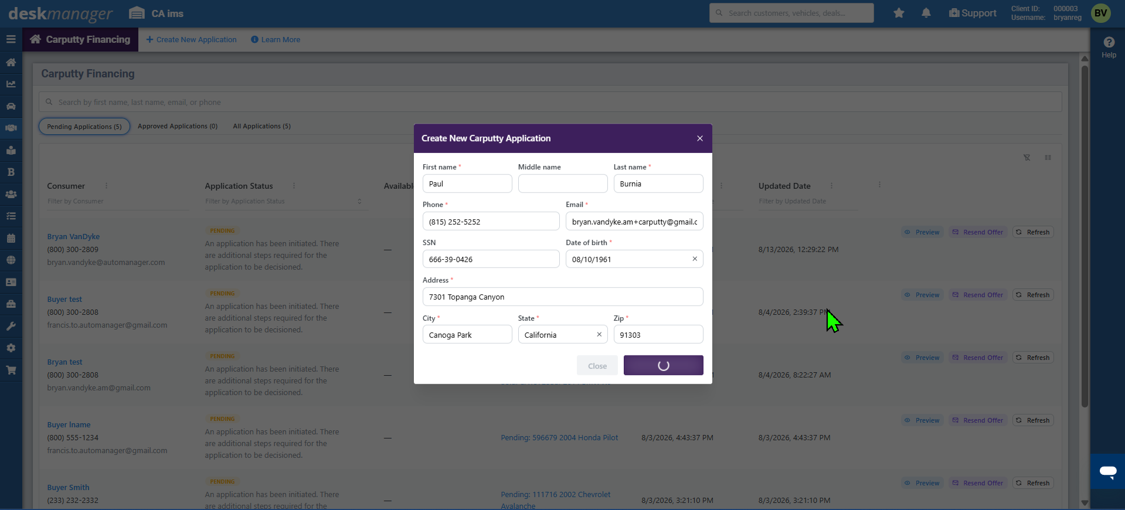Viewport: 1125px width, 510px height.
Task: Open the task checklist sidebar icon
Action: coord(11,216)
